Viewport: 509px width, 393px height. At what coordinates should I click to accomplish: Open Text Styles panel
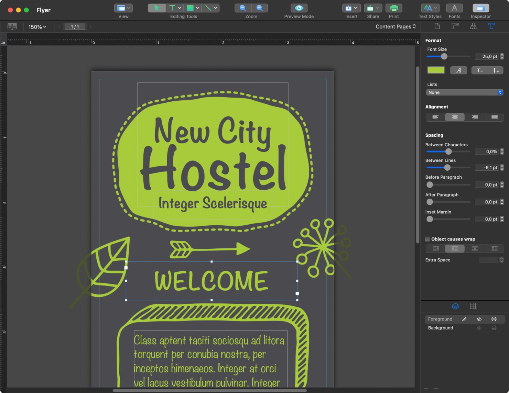430,8
